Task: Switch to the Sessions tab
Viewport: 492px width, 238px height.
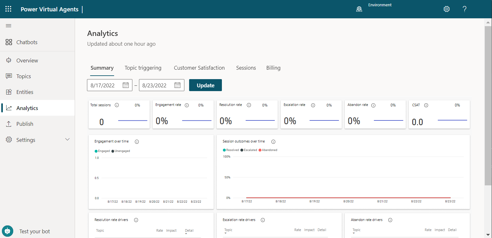Action: point(246,68)
